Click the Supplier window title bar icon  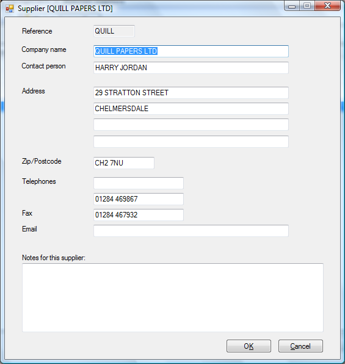click(x=10, y=9)
